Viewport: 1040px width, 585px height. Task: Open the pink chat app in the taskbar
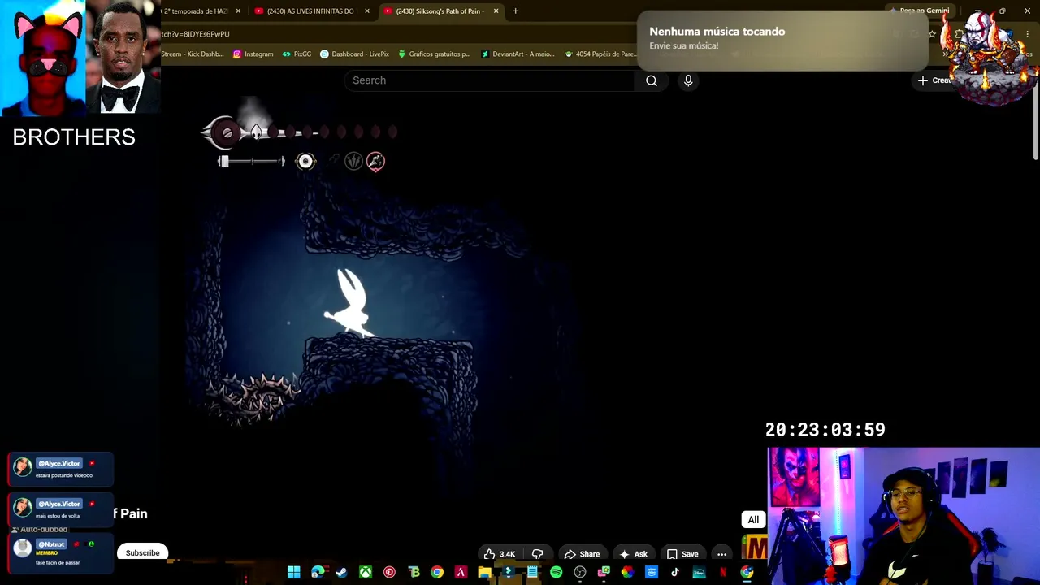coord(604,573)
